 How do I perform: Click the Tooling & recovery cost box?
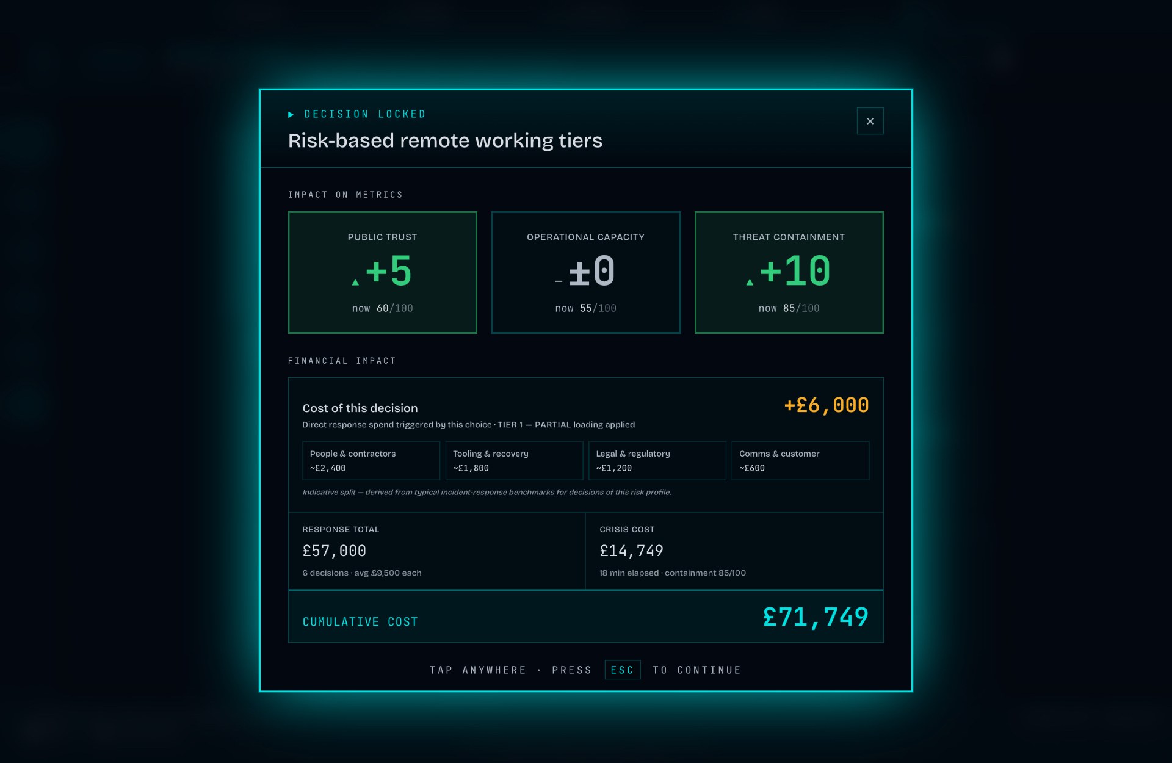point(514,460)
